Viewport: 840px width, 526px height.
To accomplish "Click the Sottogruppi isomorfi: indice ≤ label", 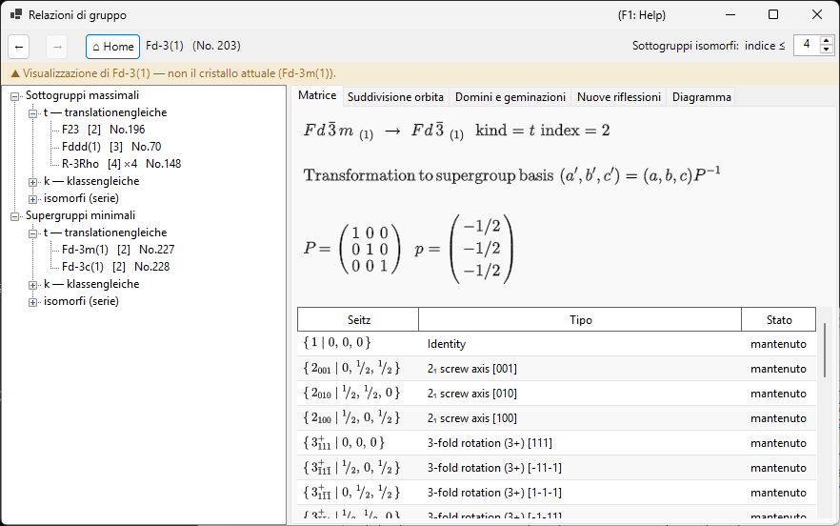I will (709, 46).
